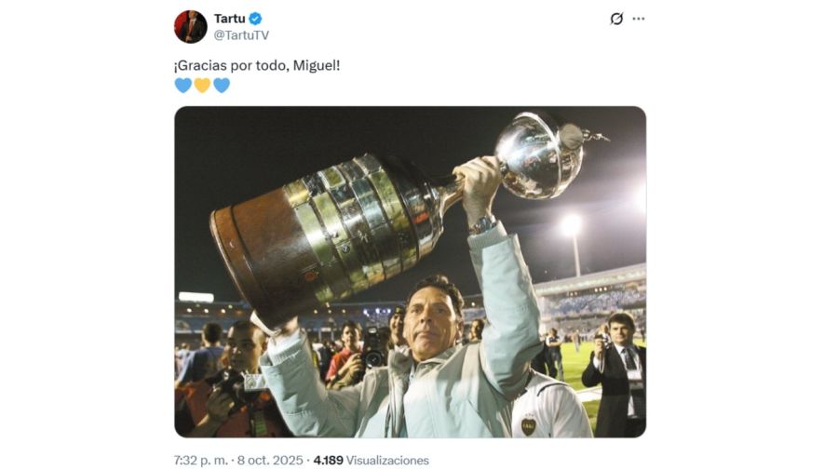Open the Tartu profile avatar
Screen dimensions: 838x470
(190, 27)
